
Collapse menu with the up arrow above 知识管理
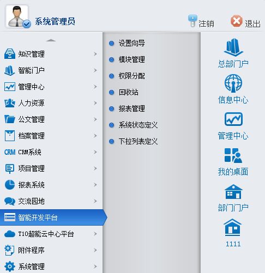point(51,40)
